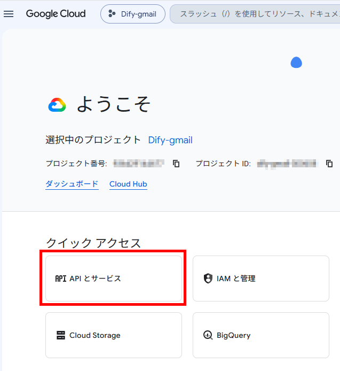Image resolution: width=340 pixels, height=371 pixels.
Task: Click the project picker dots icon
Action: 112,14
